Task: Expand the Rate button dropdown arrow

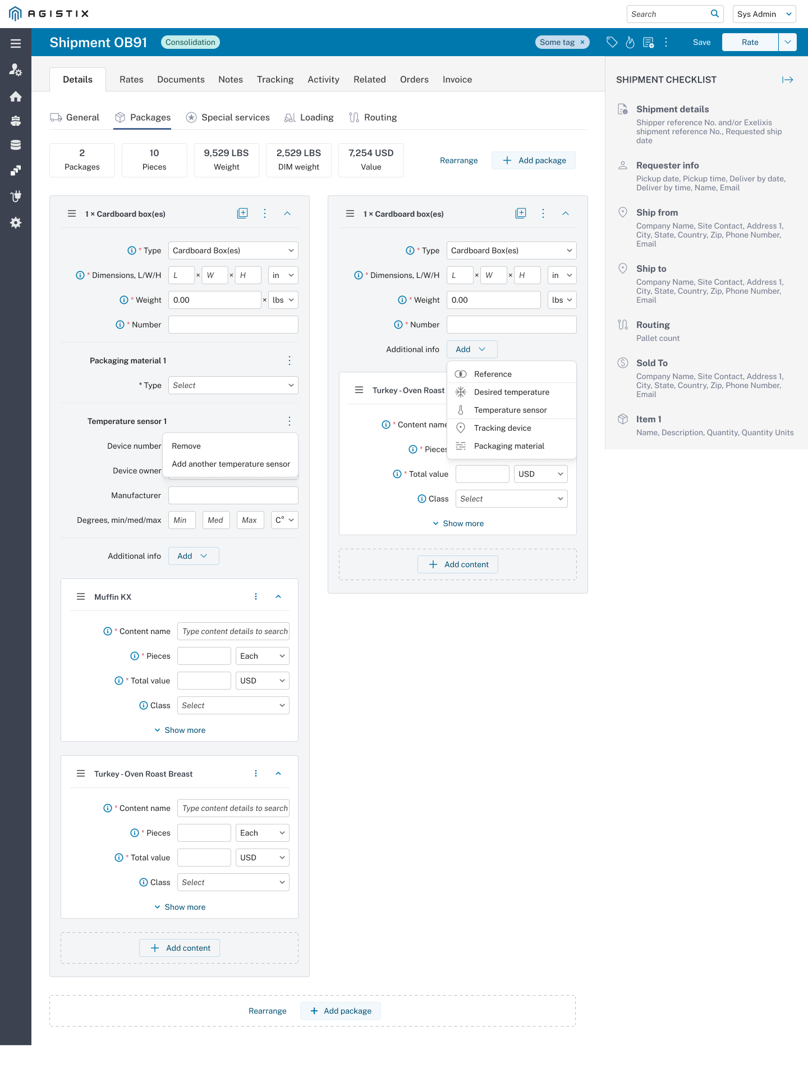Action: 788,42
